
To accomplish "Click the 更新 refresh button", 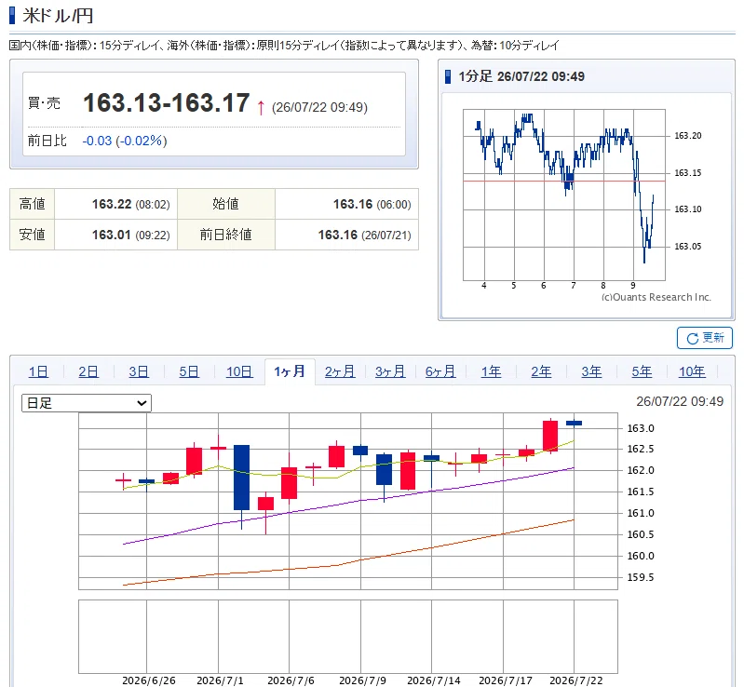I will tap(705, 338).
